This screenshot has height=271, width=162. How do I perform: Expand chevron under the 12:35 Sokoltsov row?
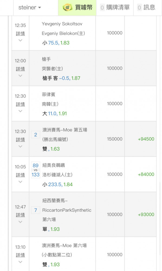coord(20,40)
